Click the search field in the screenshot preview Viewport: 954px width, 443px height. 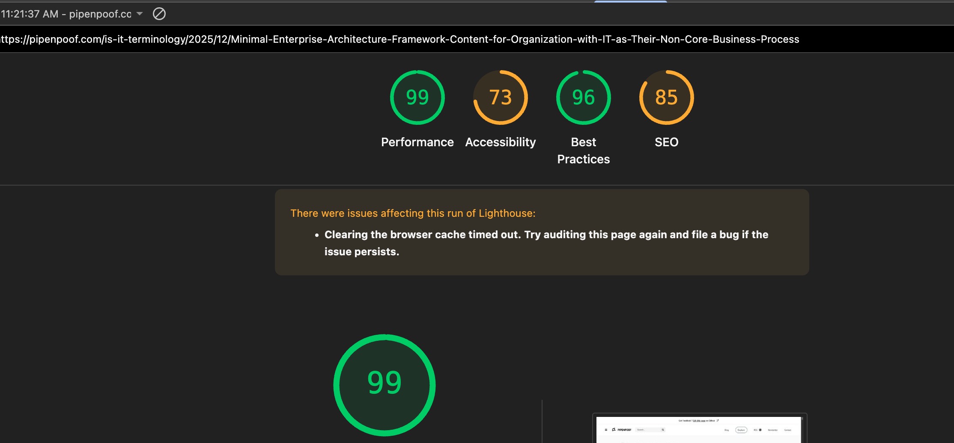click(648, 430)
